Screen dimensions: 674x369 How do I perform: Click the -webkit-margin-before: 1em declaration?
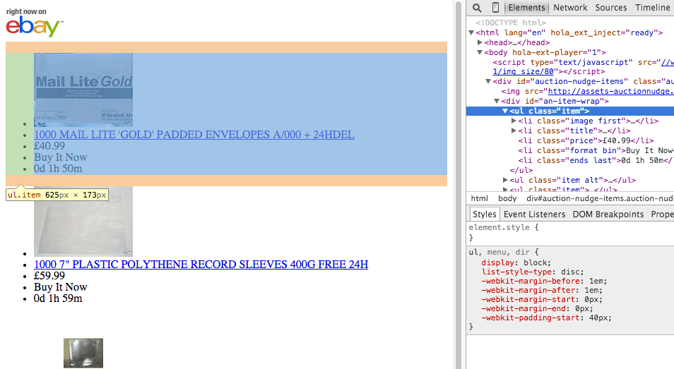pos(544,281)
